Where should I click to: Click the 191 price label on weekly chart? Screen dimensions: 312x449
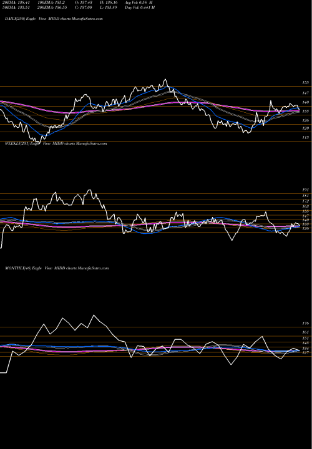point(306,190)
